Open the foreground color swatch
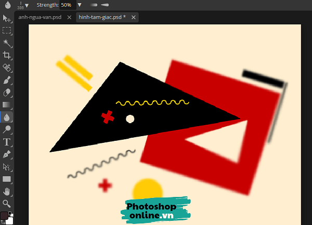This screenshot has width=312, height=225. [x=5, y=215]
